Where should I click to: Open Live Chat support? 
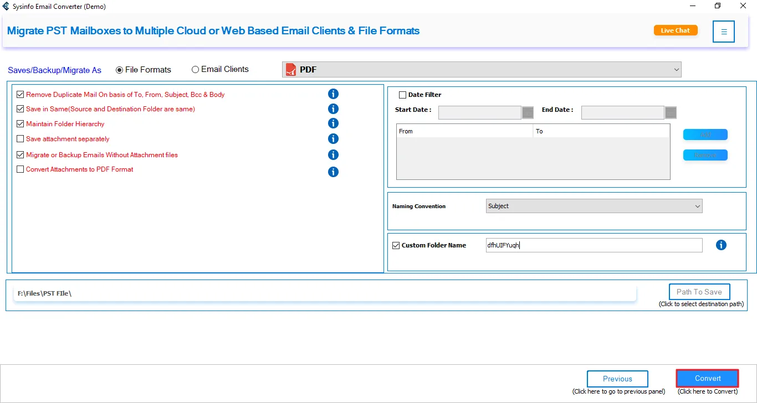(x=675, y=30)
